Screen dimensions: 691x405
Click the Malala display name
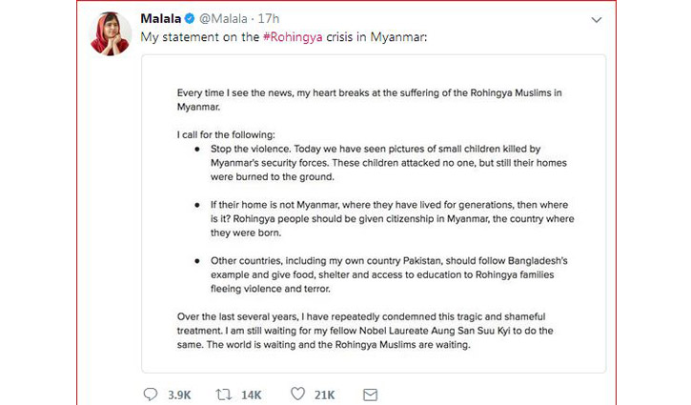pyautogui.click(x=160, y=18)
